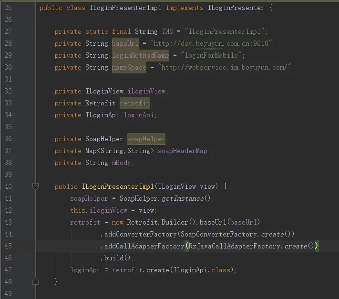This screenshot has height=299, width=339.
Task: Click ILoginApi.class on line 47
Action: coord(202,270)
